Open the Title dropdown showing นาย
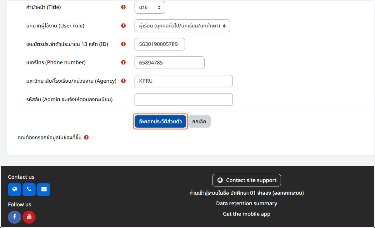Image resolution: width=375 pixels, height=228 pixels. 150,7
